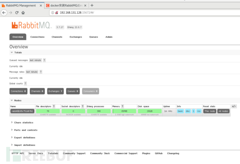Open the Community Support footer link
The height and width of the screenshot is (164, 240).
click(74, 153)
